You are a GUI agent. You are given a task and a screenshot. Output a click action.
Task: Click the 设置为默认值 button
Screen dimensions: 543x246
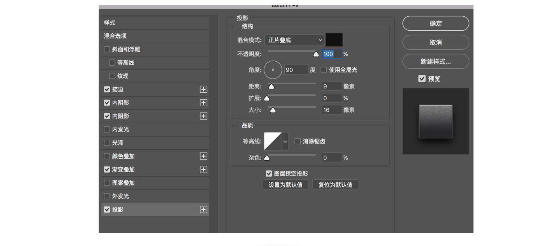coord(285,185)
